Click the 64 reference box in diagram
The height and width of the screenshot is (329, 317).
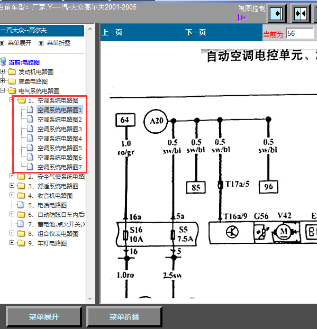pyautogui.click(x=125, y=120)
